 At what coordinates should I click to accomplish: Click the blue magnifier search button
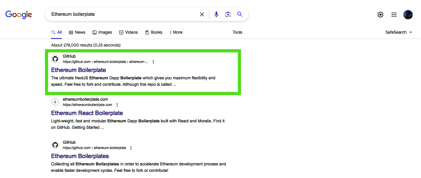click(x=240, y=14)
